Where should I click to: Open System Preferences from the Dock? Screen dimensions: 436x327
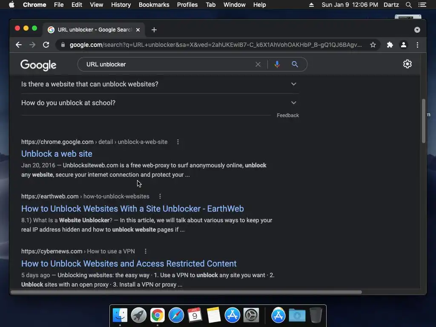pos(251,316)
